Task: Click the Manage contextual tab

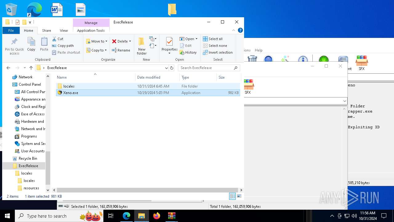Action: [91, 23]
